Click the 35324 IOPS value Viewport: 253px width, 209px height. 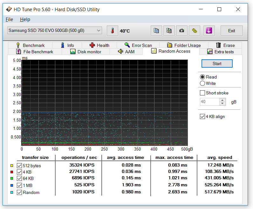(82, 165)
